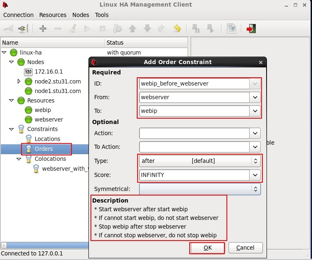Open the Nodes menu
The width and height of the screenshot is (312, 260).
[81, 15]
